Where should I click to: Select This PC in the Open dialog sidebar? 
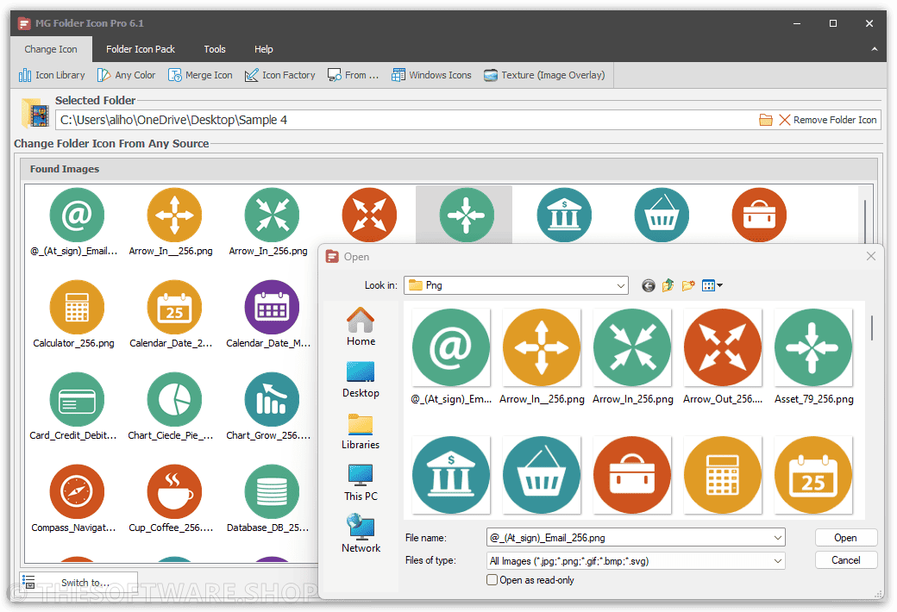pos(361,483)
